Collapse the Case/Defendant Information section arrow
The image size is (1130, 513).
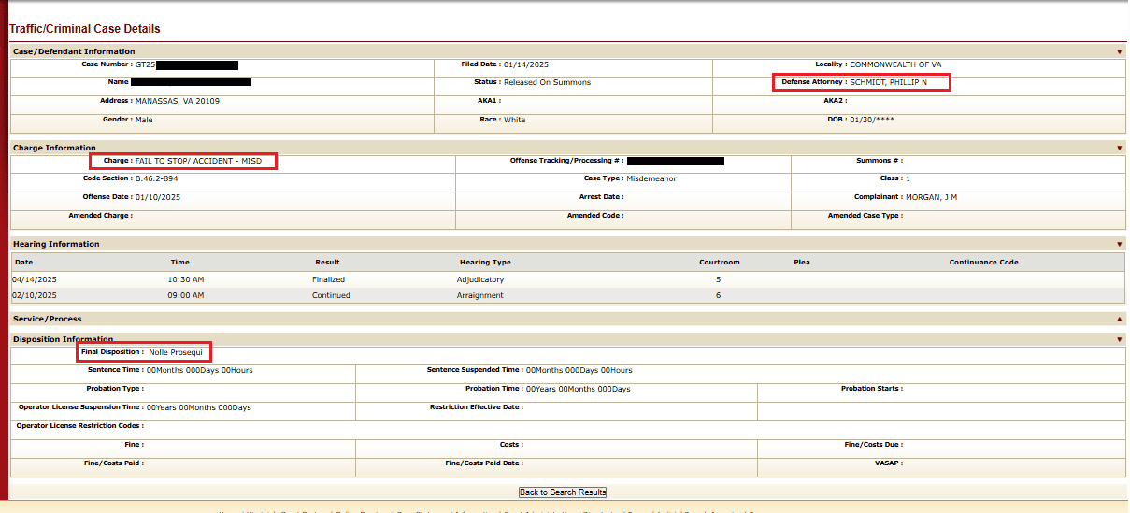(x=1119, y=51)
